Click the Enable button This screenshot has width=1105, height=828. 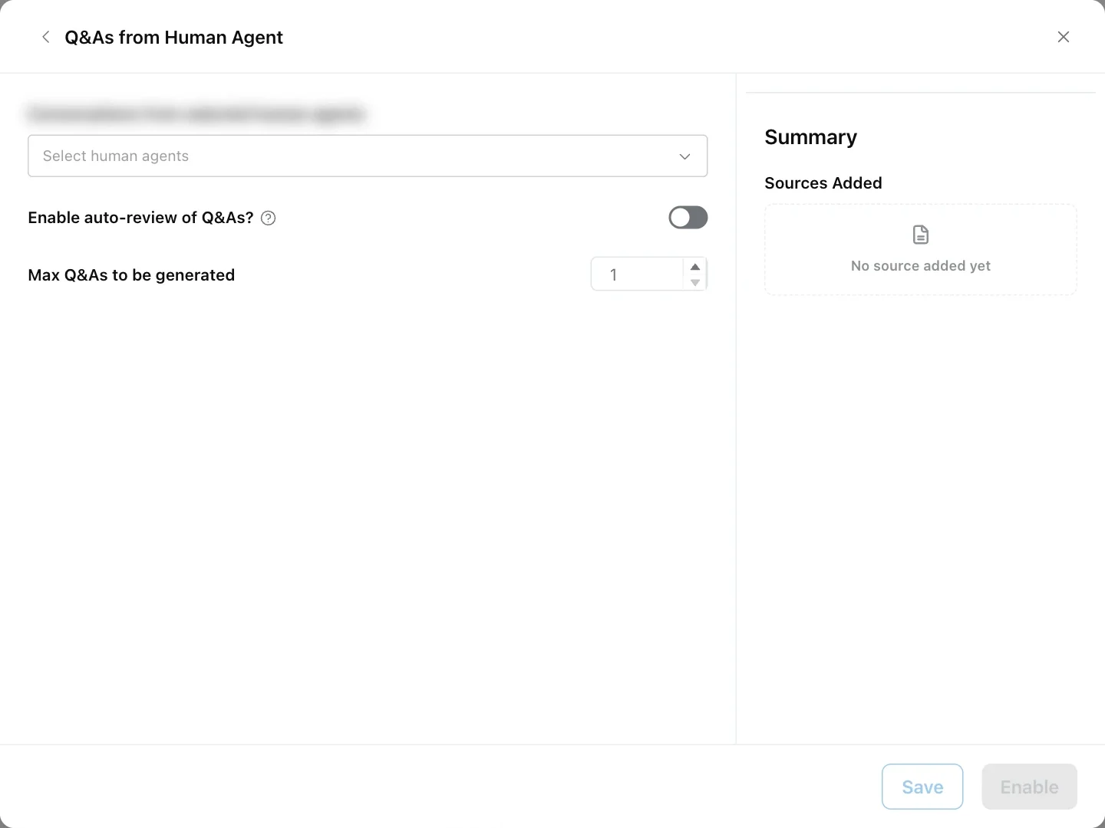coord(1030,787)
